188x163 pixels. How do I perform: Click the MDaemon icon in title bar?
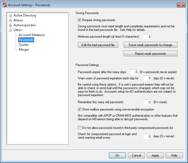click(x=5, y=5)
